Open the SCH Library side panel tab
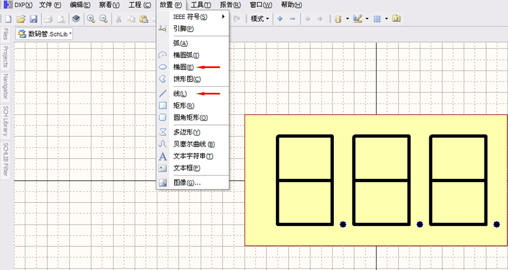Viewport: 508px width, 270px height. tap(5, 121)
